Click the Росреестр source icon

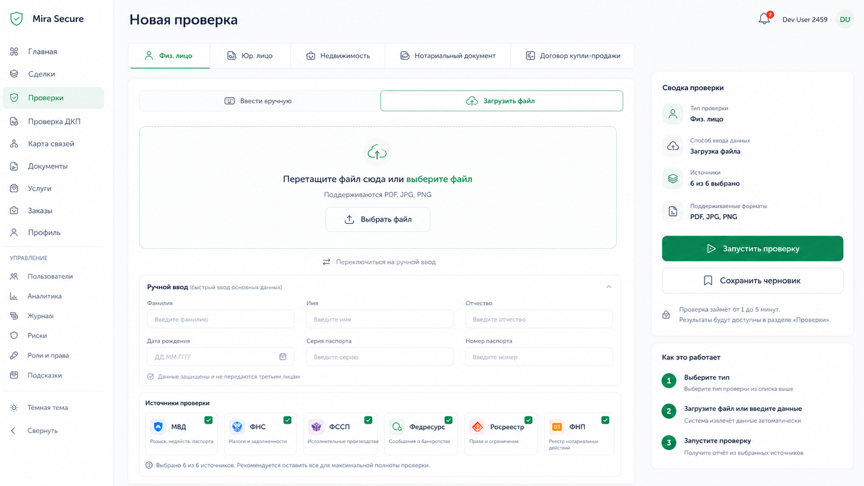[477, 427]
